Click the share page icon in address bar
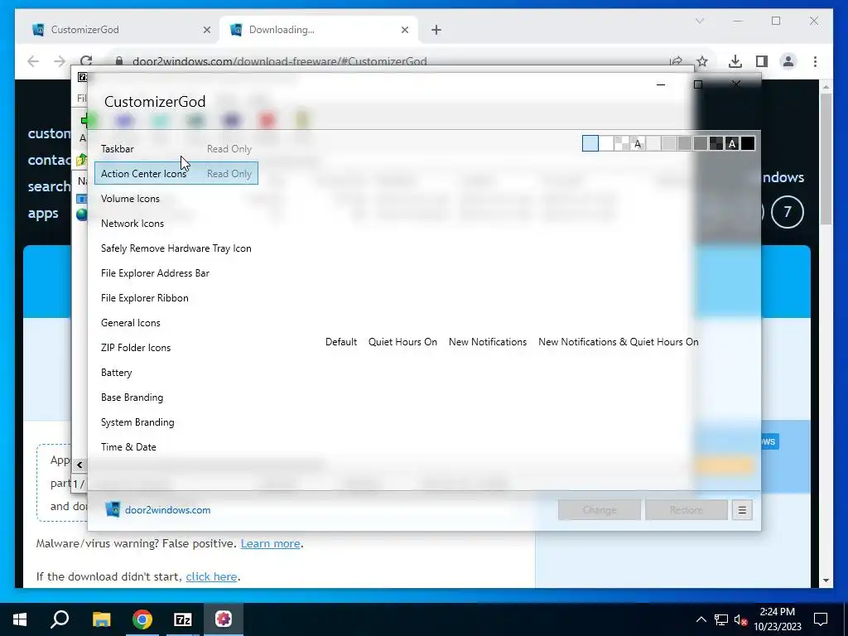 676,61
